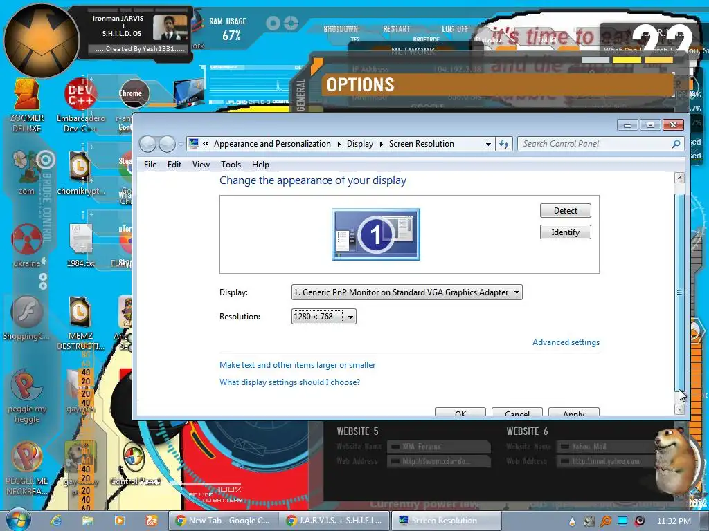Click the blue monitor tray icon
The width and height of the screenshot is (709, 531).
[x=622, y=521]
